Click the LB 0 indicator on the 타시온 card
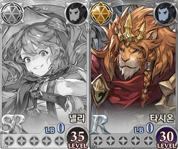 (144, 129)
